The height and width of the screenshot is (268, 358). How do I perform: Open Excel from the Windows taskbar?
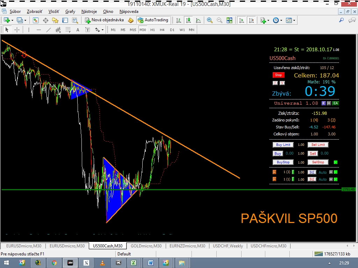click(134, 263)
